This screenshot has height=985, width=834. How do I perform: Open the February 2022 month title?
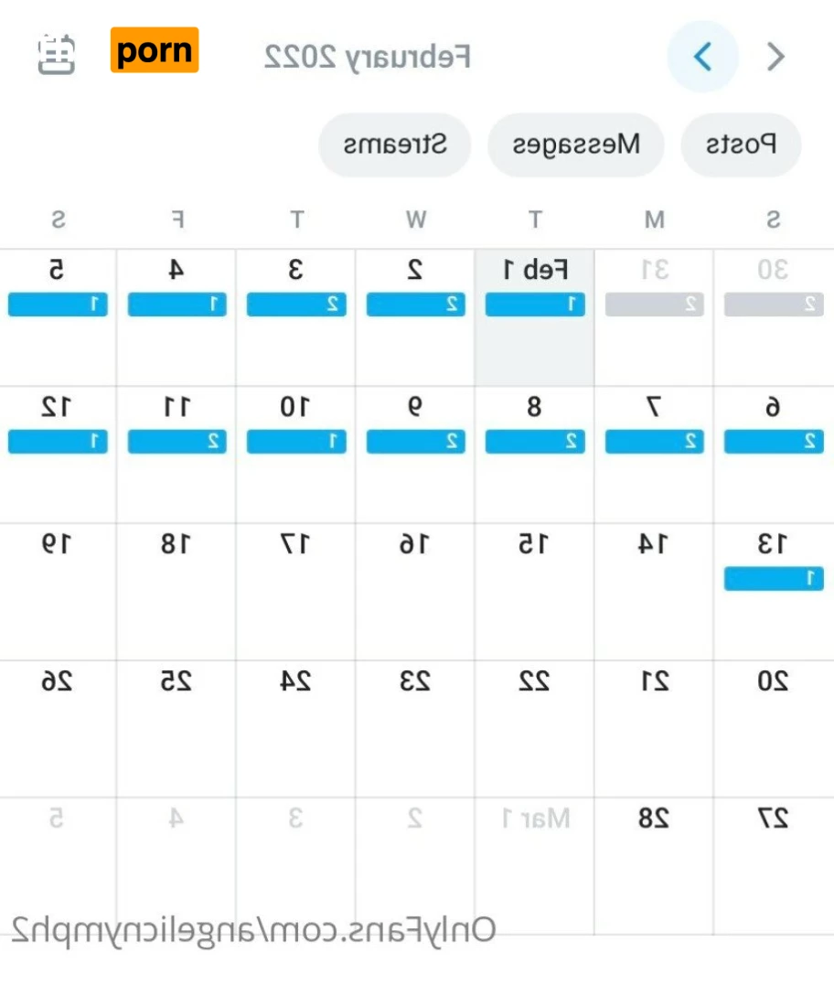(368, 57)
